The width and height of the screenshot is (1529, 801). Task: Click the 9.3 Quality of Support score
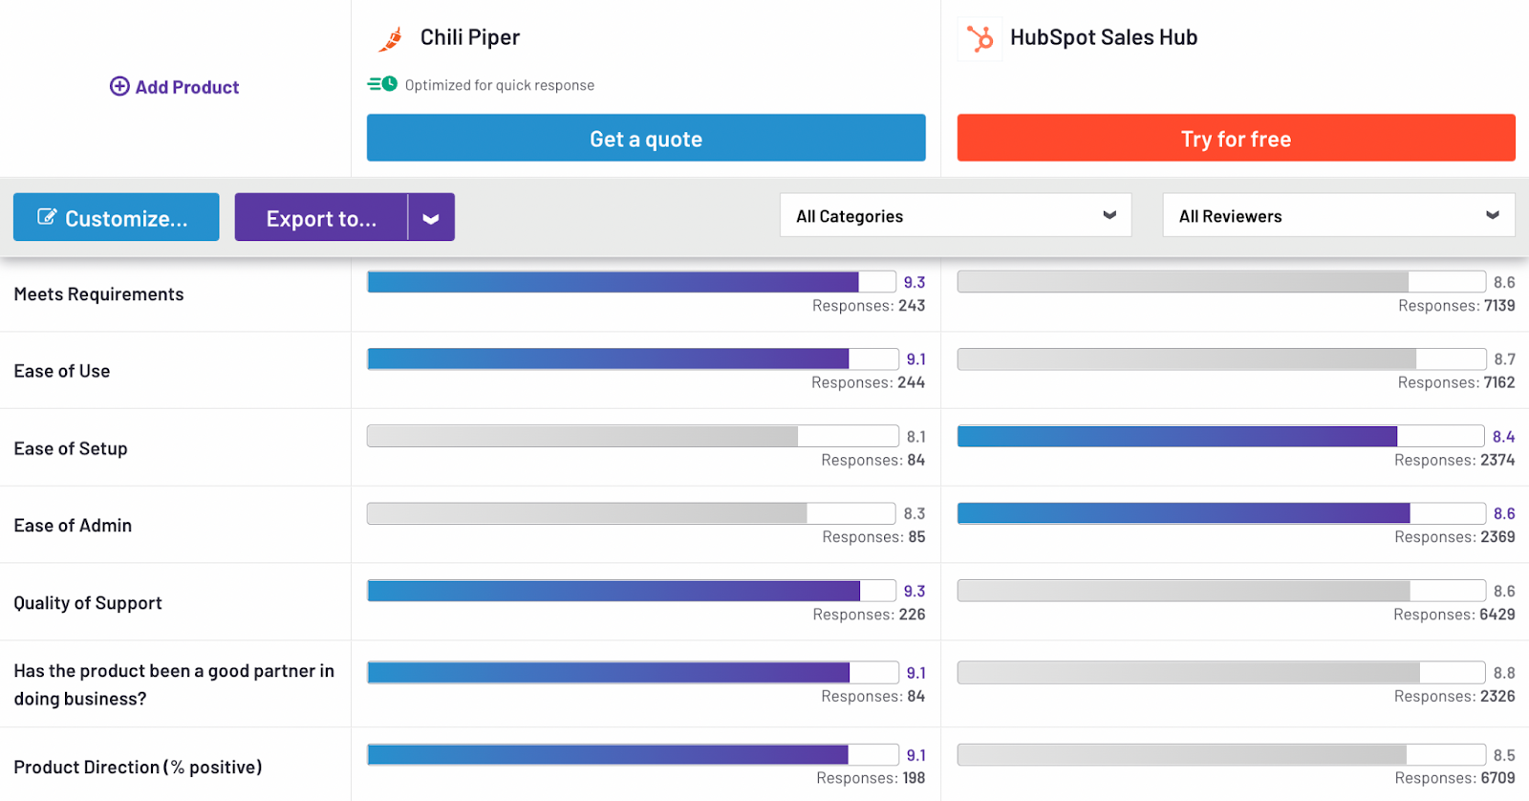click(x=916, y=590)
